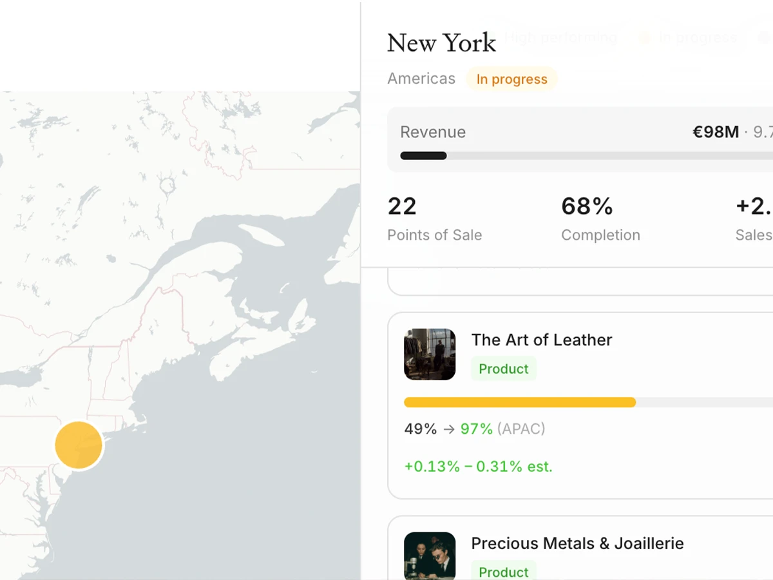
Task: Select the "Americas" region label
Action: [x=421, y=78]
